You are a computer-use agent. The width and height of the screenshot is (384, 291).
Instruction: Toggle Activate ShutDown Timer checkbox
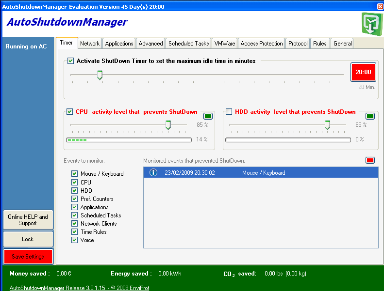(x=70, y=61)
